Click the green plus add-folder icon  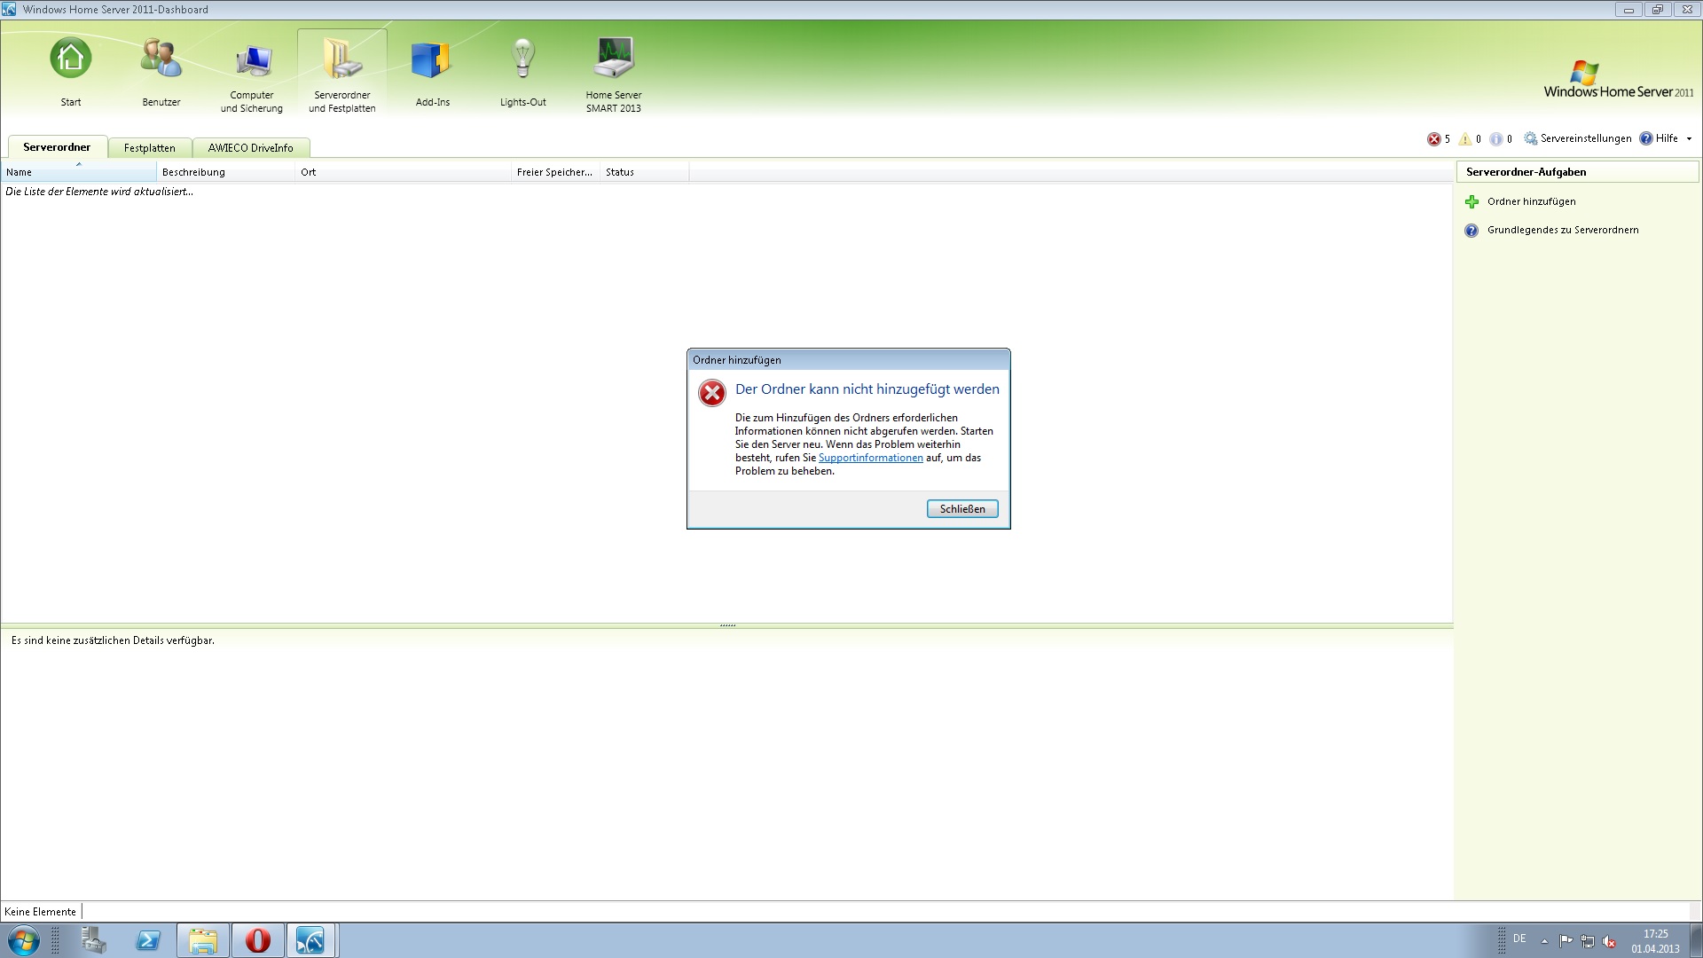click(x=1471, y=202)
